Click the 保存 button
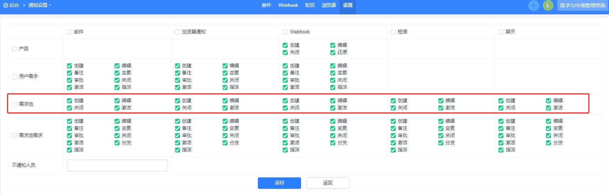This screenshot has height=195, width=609. tap(279, 183)
